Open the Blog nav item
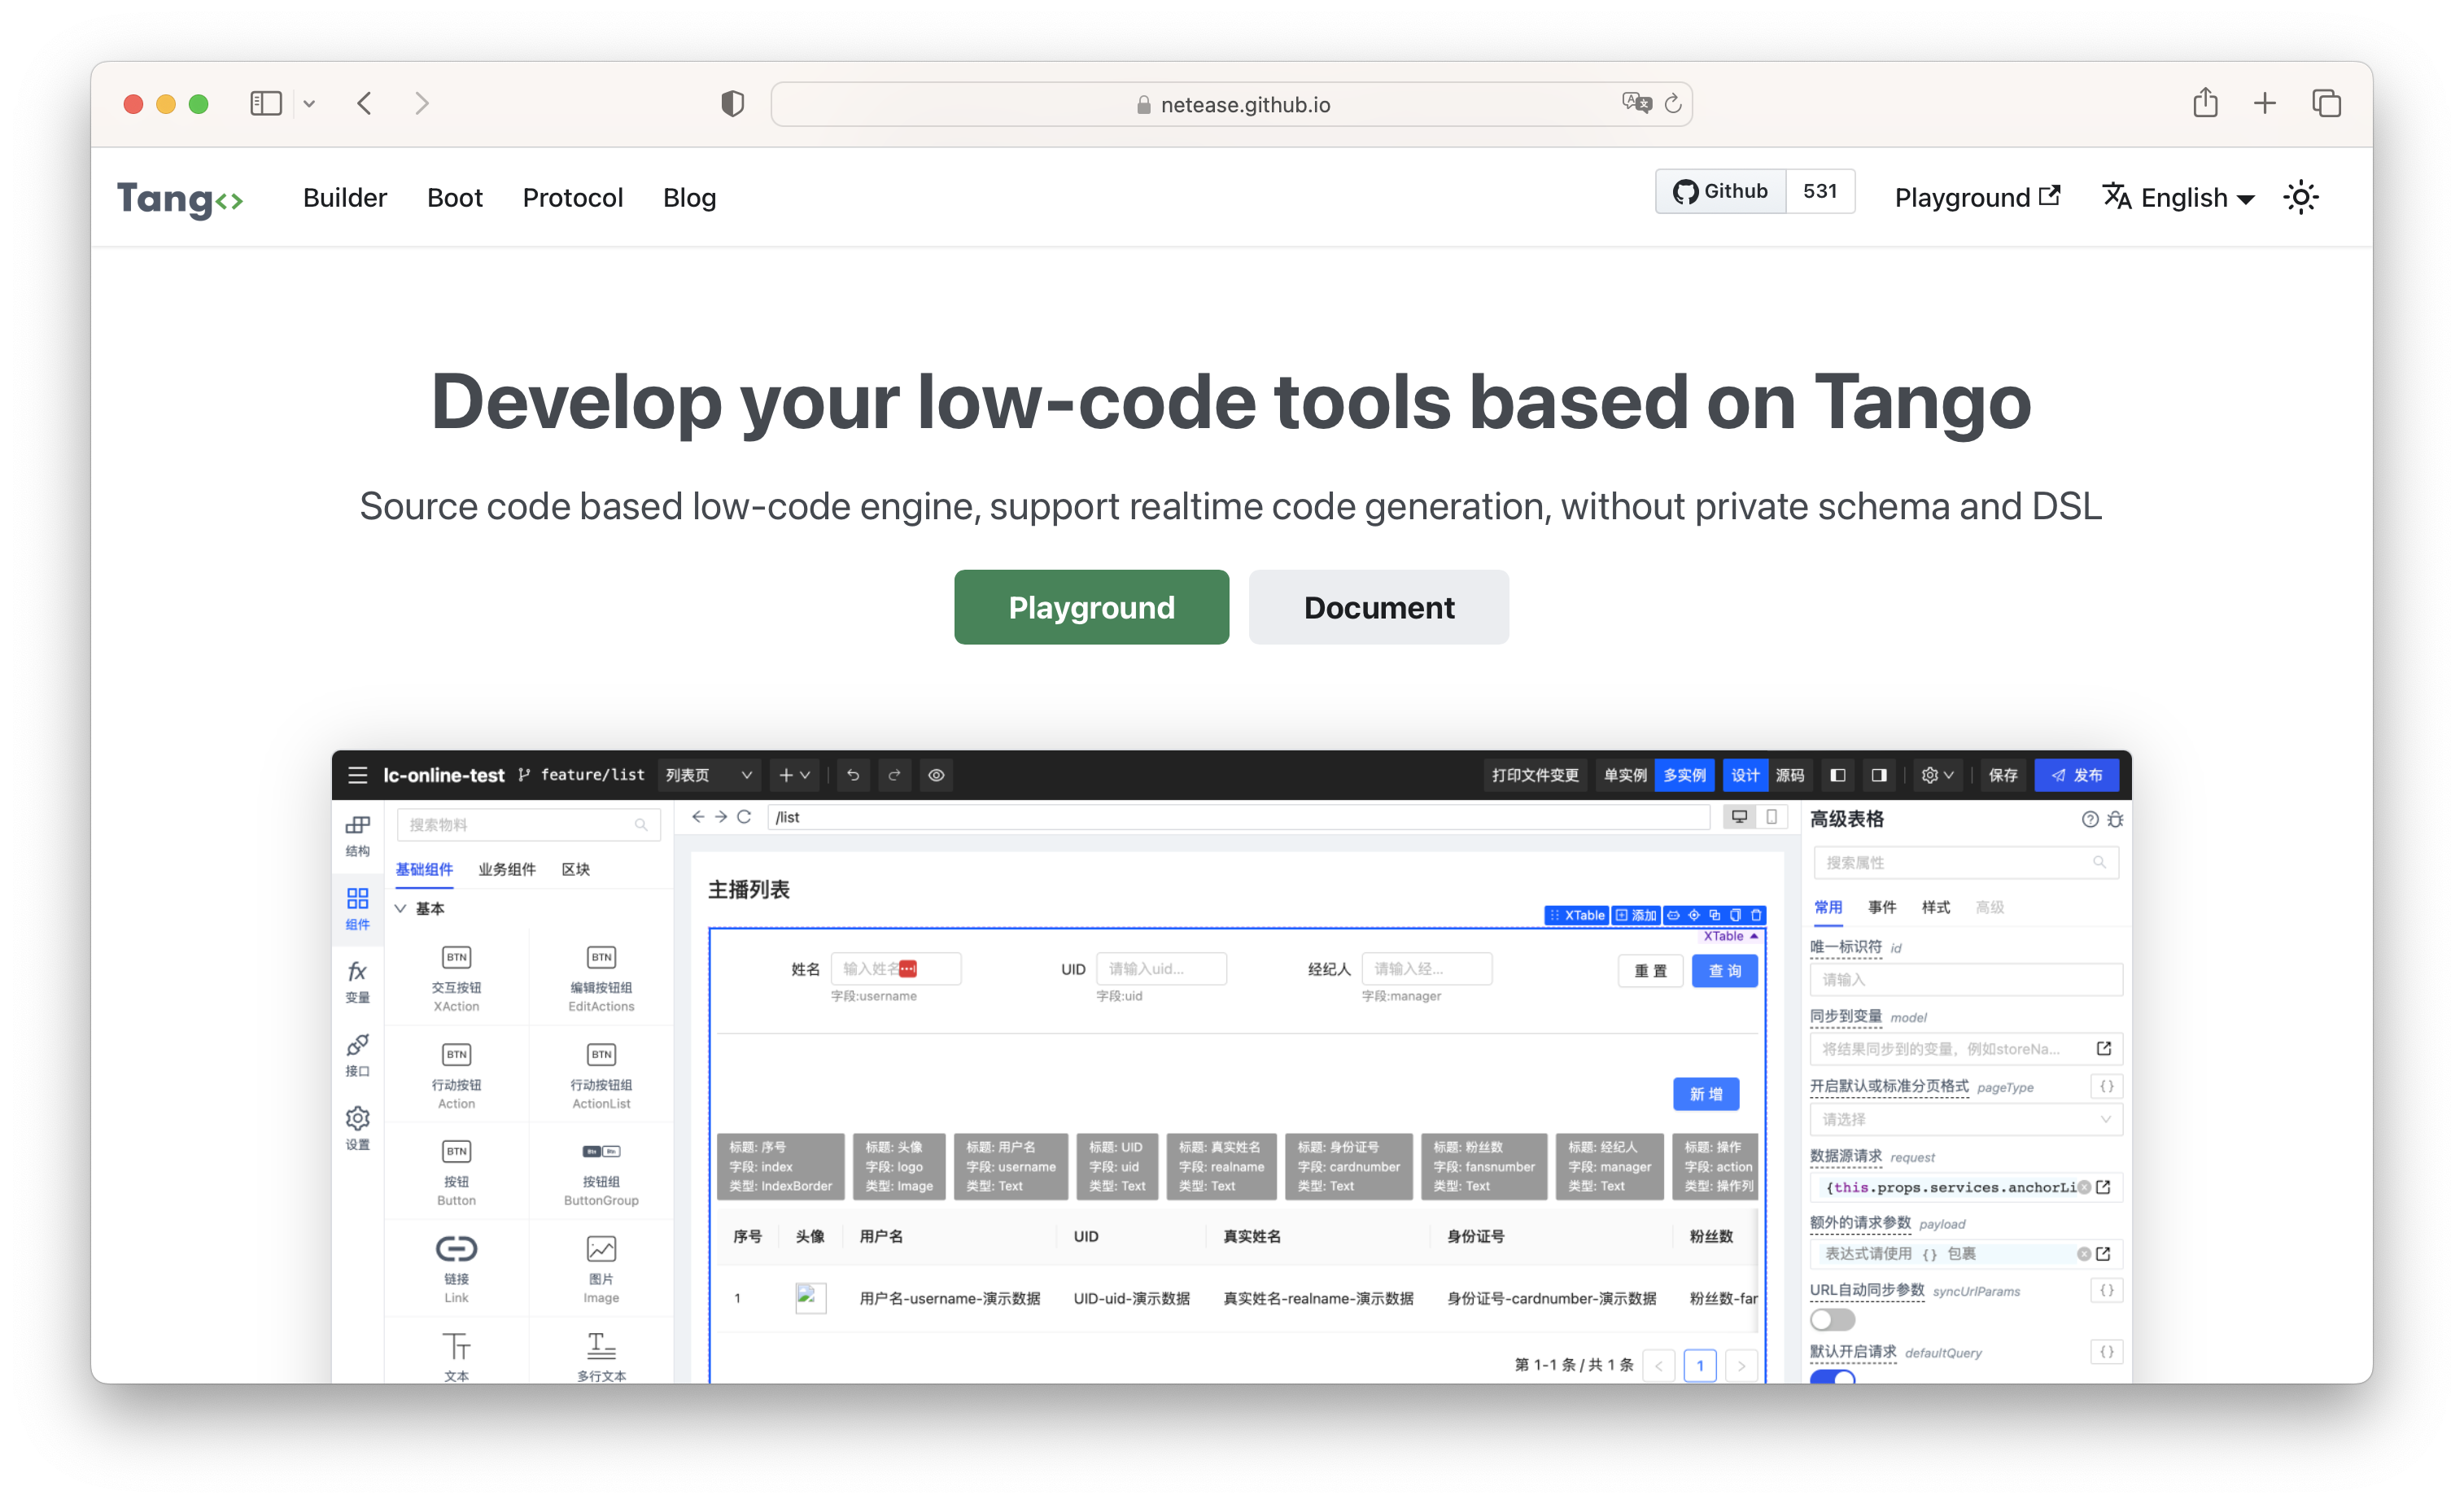Viewport: 2464px width, 1504px height. pyautogui.click(x=689, y=198)
